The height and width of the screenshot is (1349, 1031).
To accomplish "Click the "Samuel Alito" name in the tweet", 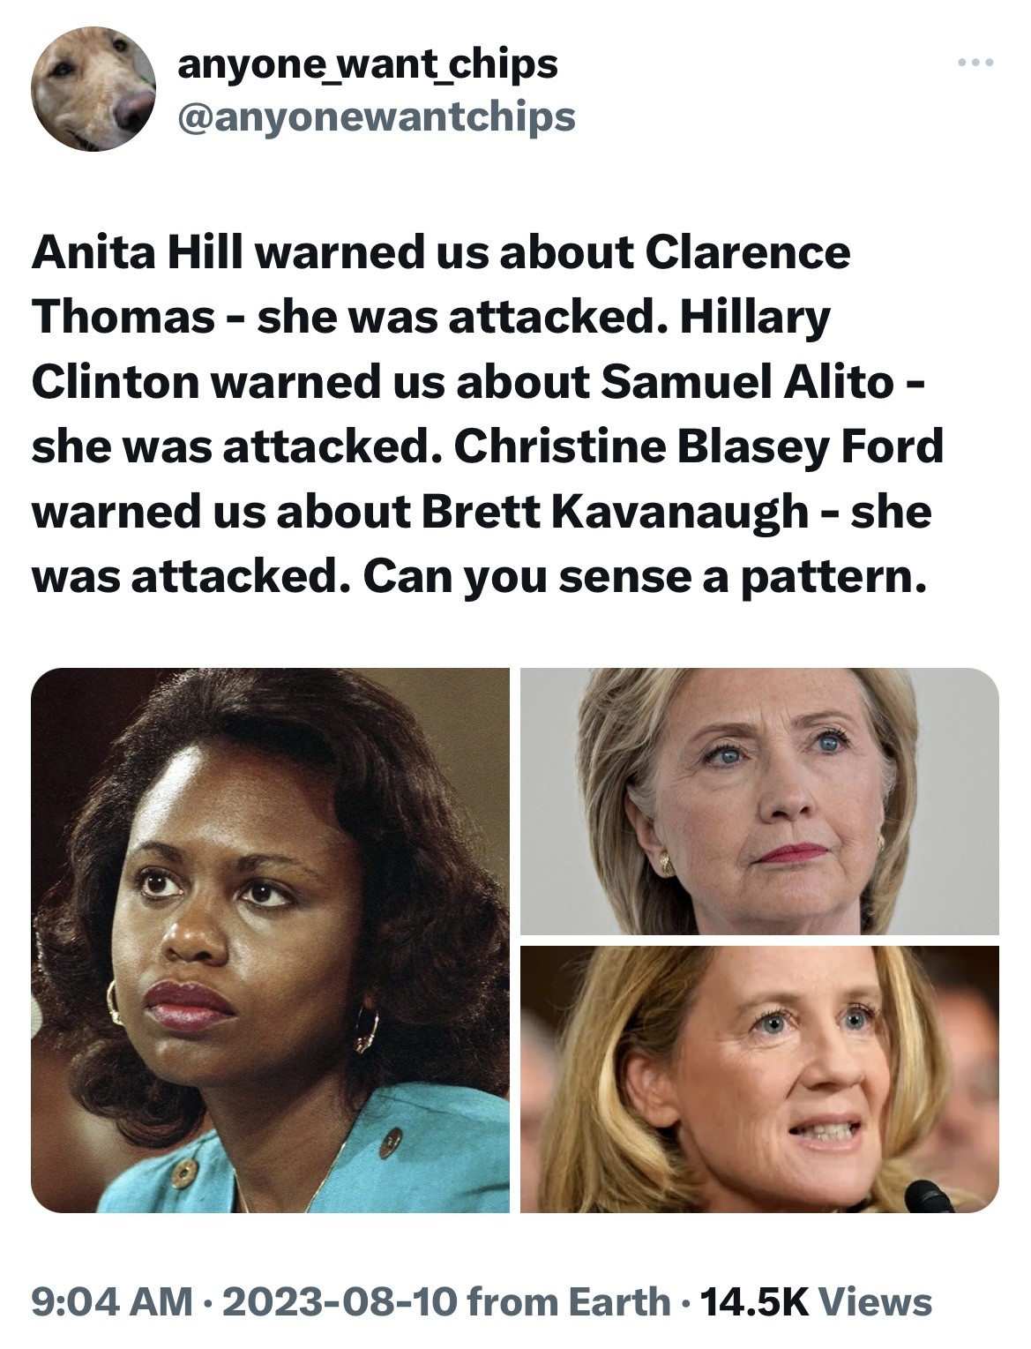I will point(747,382).
